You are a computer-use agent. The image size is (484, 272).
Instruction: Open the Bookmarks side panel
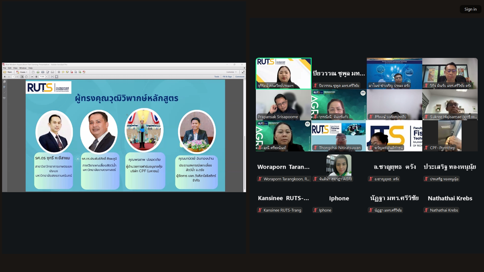[x=4, y=87]
